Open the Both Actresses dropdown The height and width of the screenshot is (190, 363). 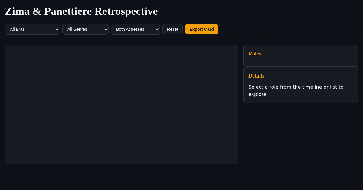136,29
